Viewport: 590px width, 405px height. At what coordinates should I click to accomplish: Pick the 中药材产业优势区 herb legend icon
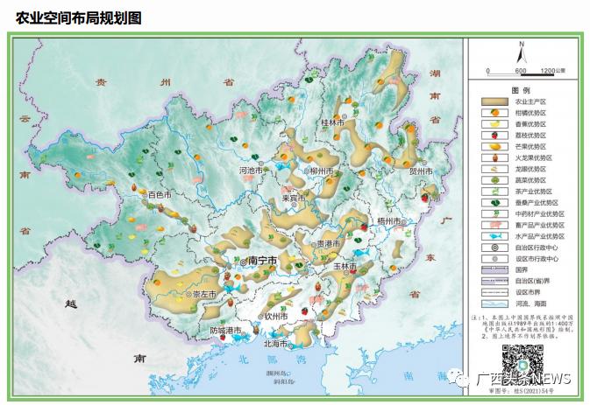pos(494,214)
